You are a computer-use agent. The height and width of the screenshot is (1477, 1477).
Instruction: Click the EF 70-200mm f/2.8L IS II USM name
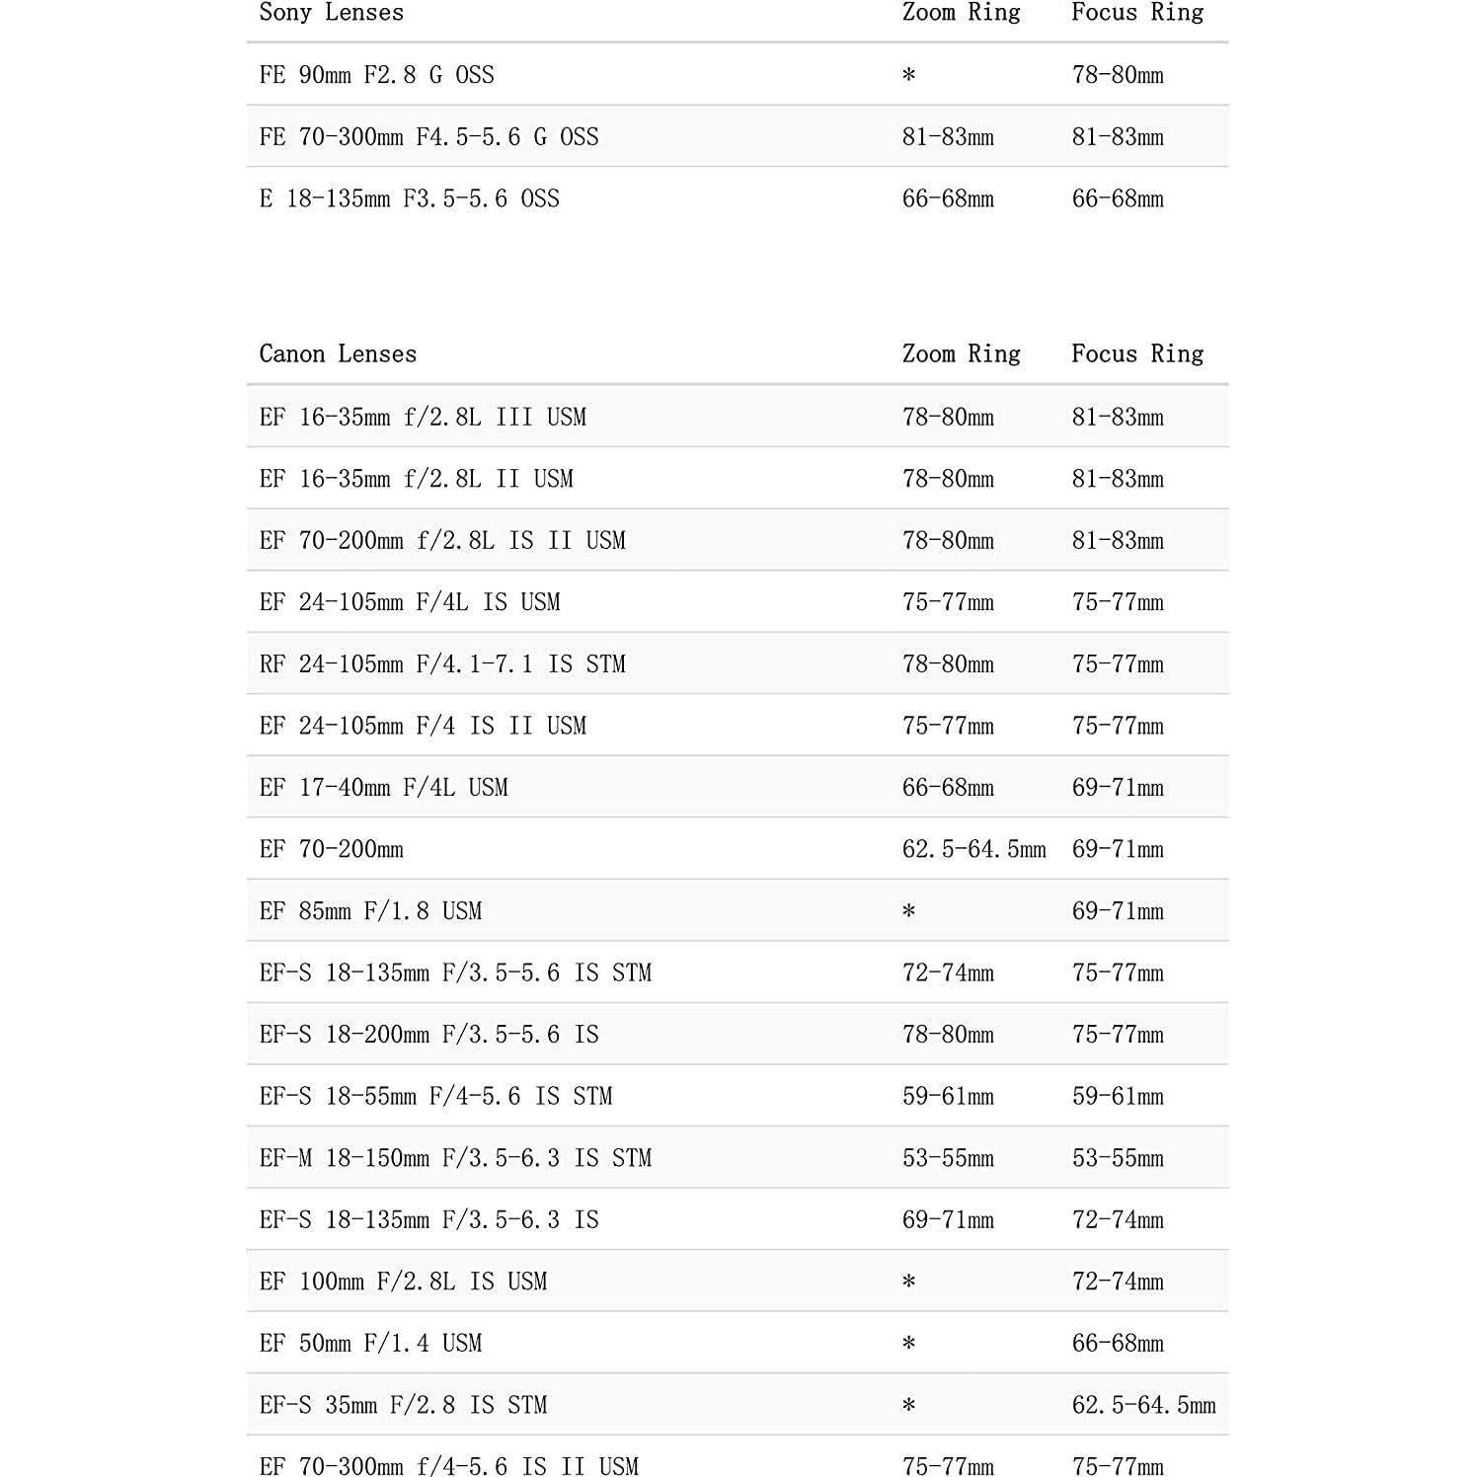point(442,541)
